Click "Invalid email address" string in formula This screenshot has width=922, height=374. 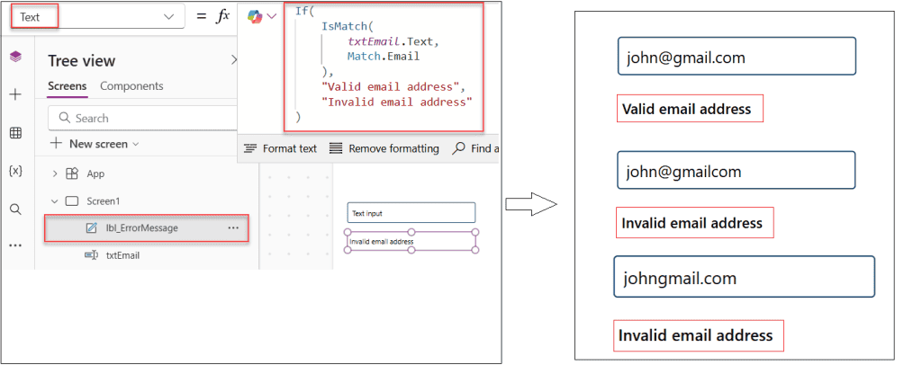pos(397,102)
